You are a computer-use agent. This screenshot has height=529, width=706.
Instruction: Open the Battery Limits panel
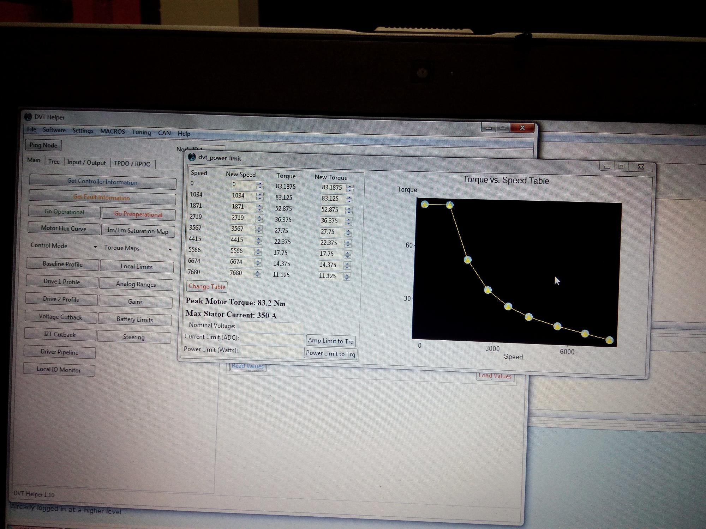click(135, 320)
